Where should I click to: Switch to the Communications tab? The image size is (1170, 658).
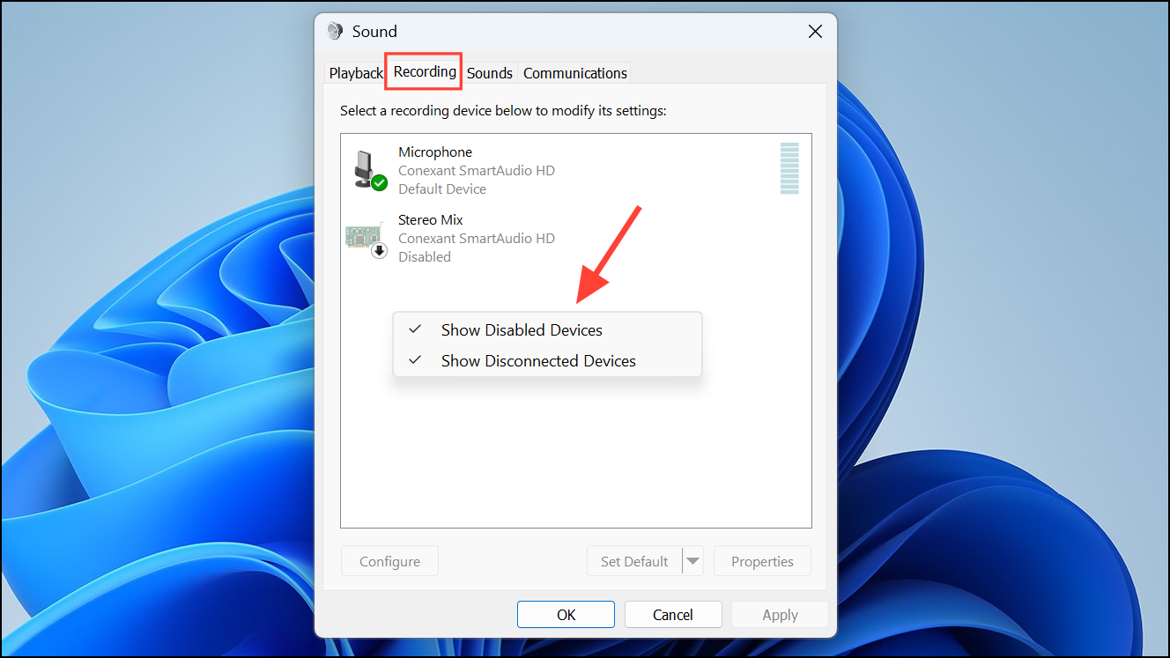pyautogui.click(x=575, y=73)
